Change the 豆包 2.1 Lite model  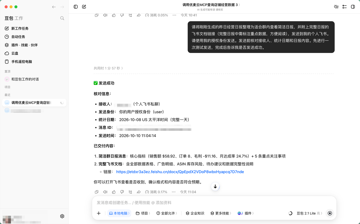click(x=310, y=213)
